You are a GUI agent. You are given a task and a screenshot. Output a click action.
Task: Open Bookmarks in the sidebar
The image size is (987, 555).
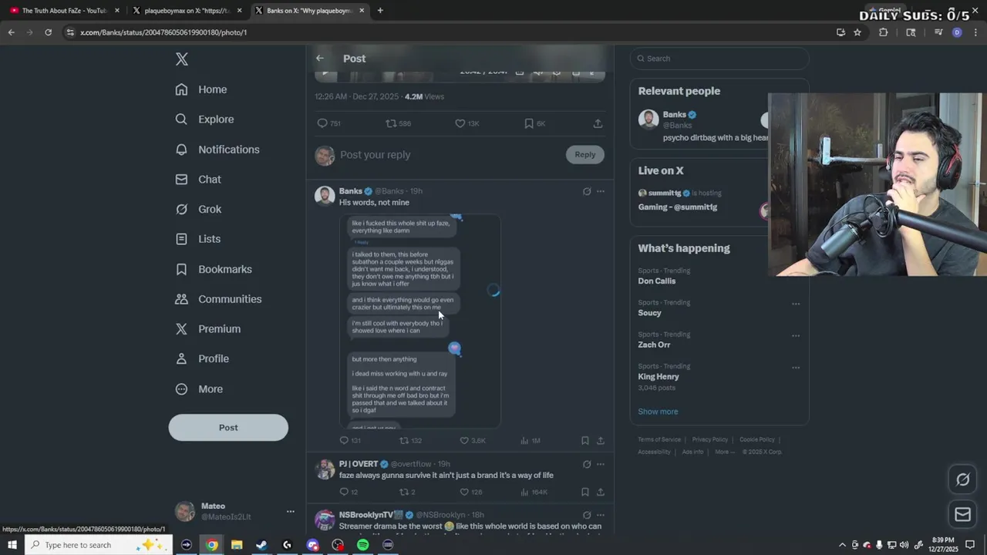click(214, 269)
